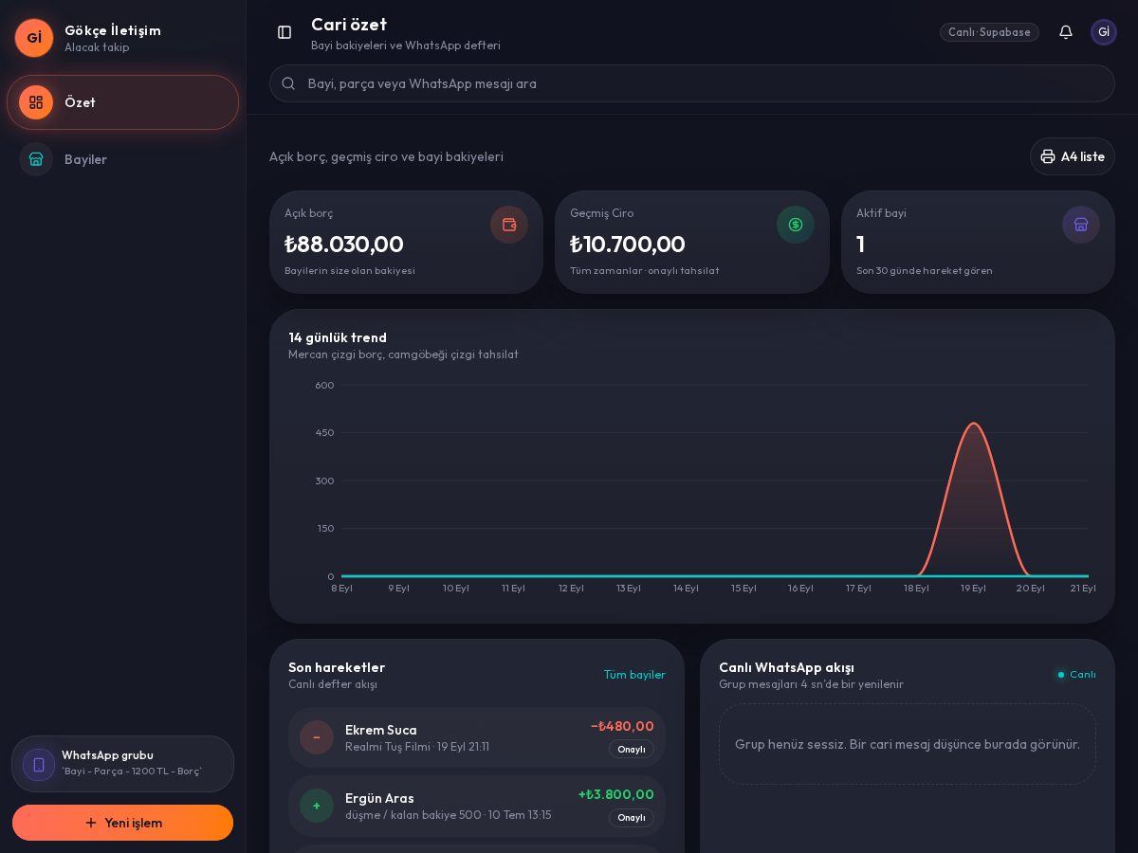Open the WhatsApp grubu card
The width and height of the screenshot is (1138, 853).
123,764
